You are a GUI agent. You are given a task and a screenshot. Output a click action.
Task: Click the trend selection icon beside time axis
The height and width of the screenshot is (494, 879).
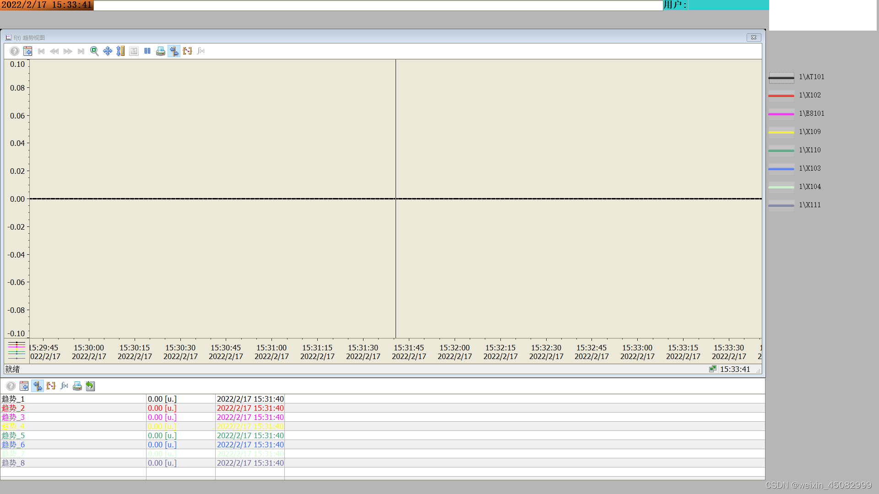pos(16,350)
